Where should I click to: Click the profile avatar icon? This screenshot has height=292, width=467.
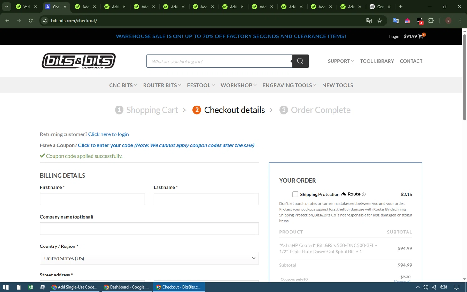pyautogui.click(x=448, y=21)
